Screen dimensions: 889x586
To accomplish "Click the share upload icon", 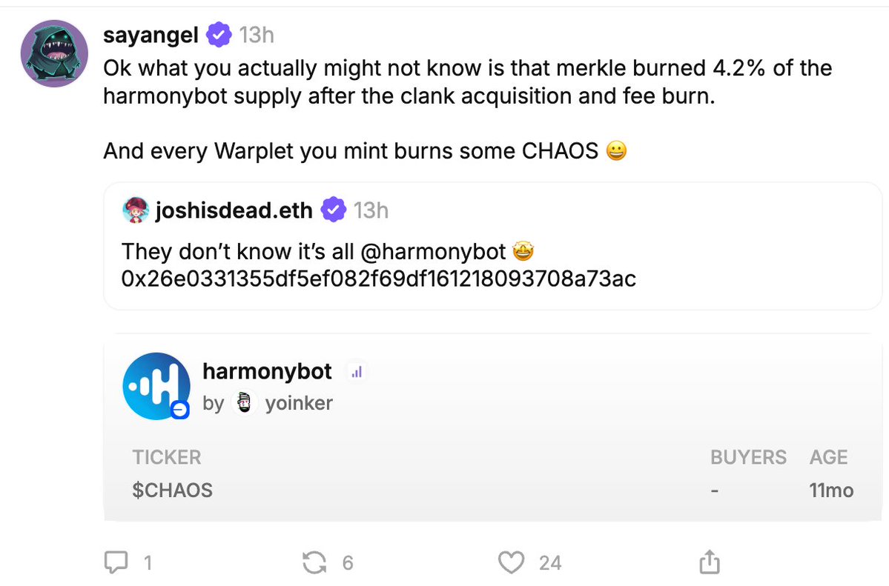I will [x=709, y=562].
